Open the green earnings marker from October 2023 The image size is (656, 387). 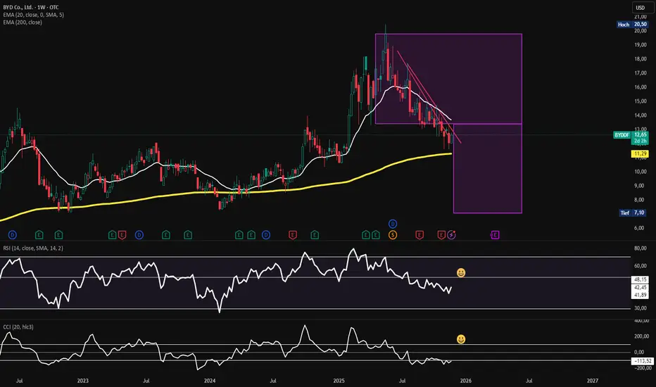click(x=188, y=235)
